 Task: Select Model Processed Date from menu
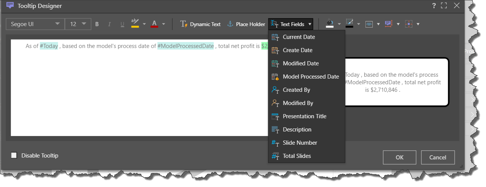click(311, 77)
